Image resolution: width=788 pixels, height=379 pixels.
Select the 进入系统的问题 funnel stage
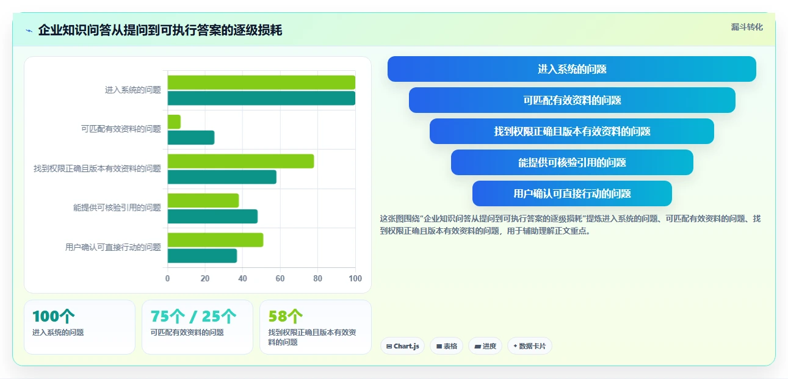click(572, 69)
